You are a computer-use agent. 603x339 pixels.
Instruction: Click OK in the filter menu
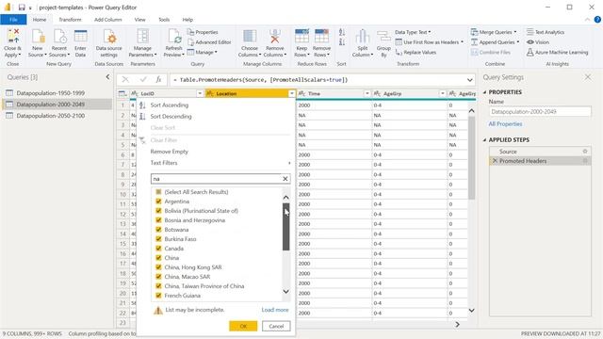pos(243,326)
